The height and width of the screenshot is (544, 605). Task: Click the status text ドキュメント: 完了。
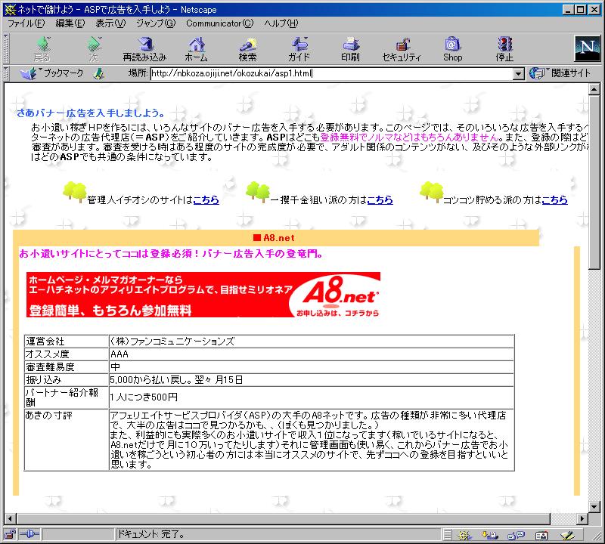150,534
